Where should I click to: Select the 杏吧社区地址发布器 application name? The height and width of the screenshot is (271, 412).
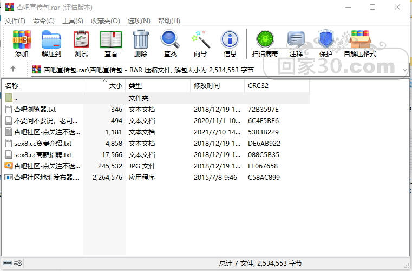47,178
